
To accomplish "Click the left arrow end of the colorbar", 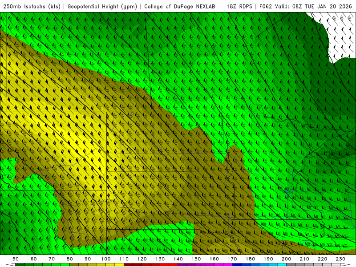I will tap(11, 265).
